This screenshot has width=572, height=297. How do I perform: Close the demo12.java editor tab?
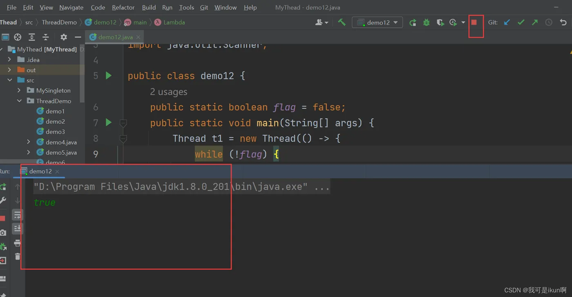138,37
